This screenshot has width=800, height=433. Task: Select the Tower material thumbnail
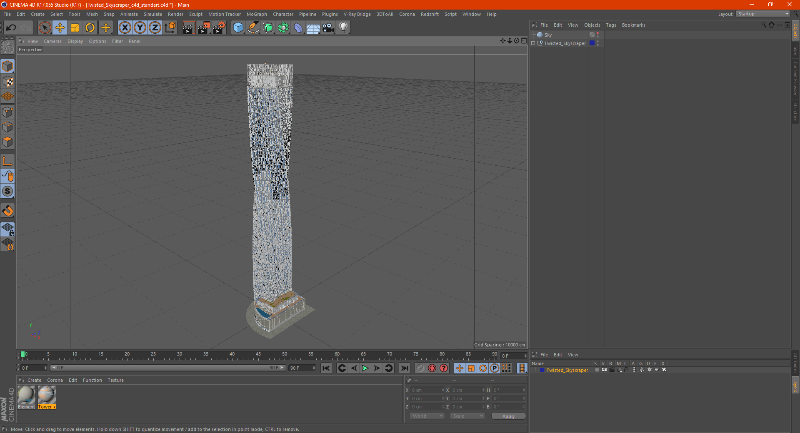47,395
